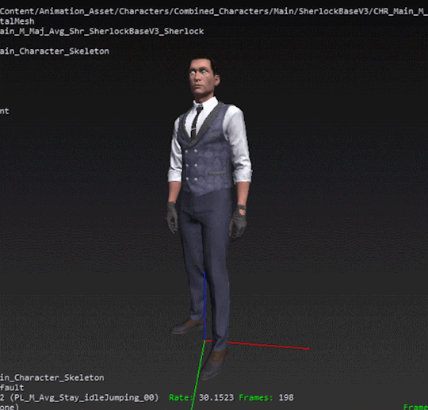Click the green 'Frames:' label
This screenshot has height=410, width=428.
[x=256, y=398]
